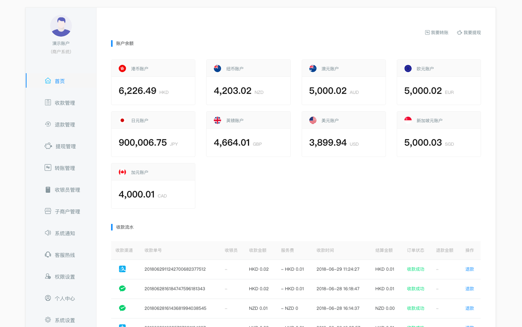Click order number 201806291124270068237​7512
Viewport: 522px width, 327px height.
[x=175, y=269]
